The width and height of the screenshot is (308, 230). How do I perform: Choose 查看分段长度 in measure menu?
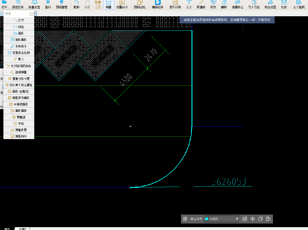[19, 78]
